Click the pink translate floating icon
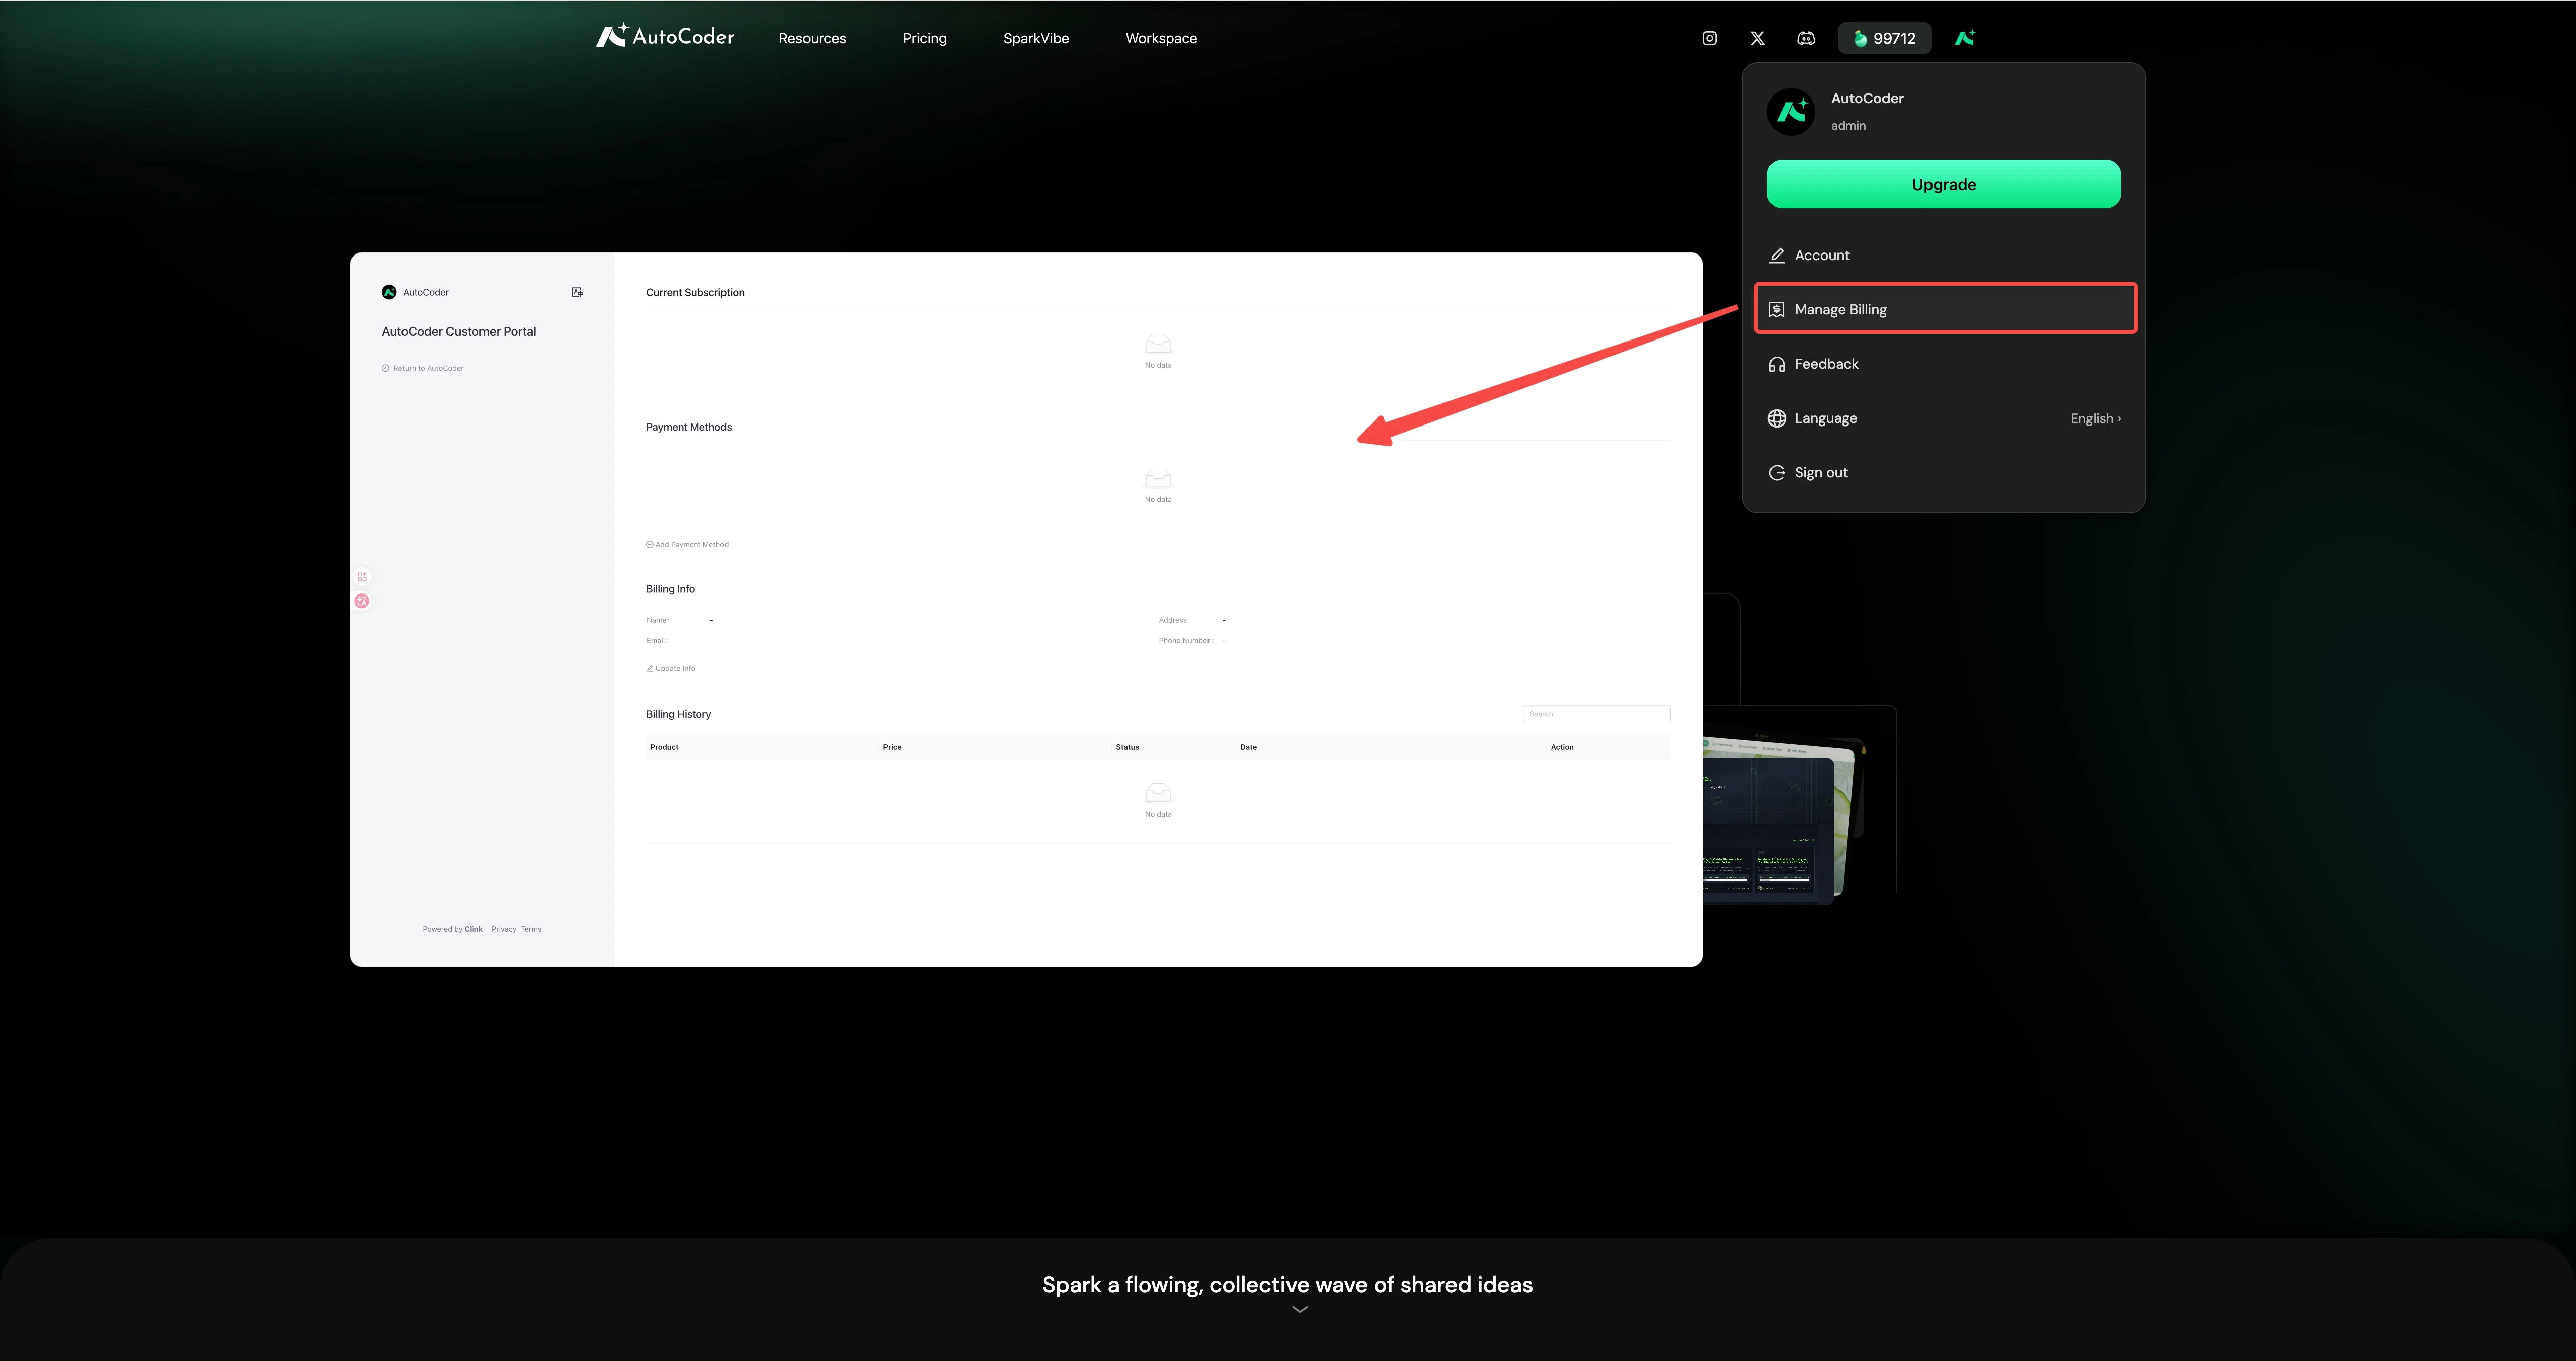This screenshot has width=2576, height=1361. click(x=362, y=601)
